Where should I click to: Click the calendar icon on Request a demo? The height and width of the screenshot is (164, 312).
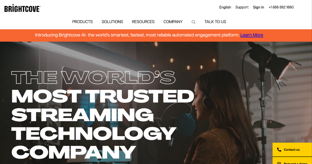click(x=279, y=163)
